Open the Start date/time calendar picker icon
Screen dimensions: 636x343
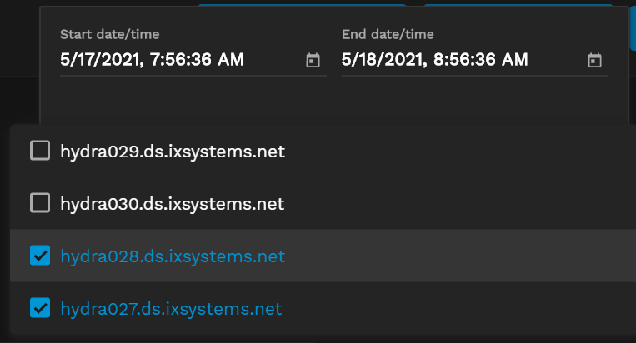[x=313, y=60]
